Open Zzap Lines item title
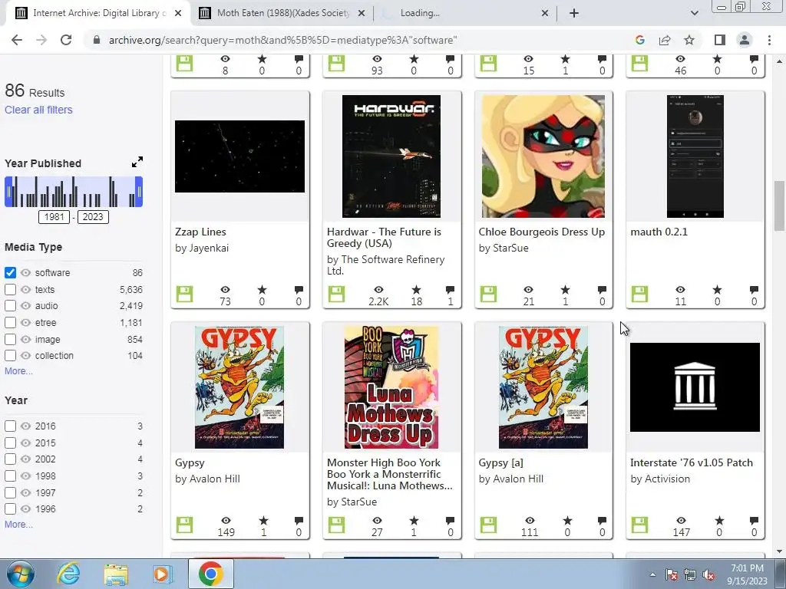786x589 pixels. pos(200,232)
